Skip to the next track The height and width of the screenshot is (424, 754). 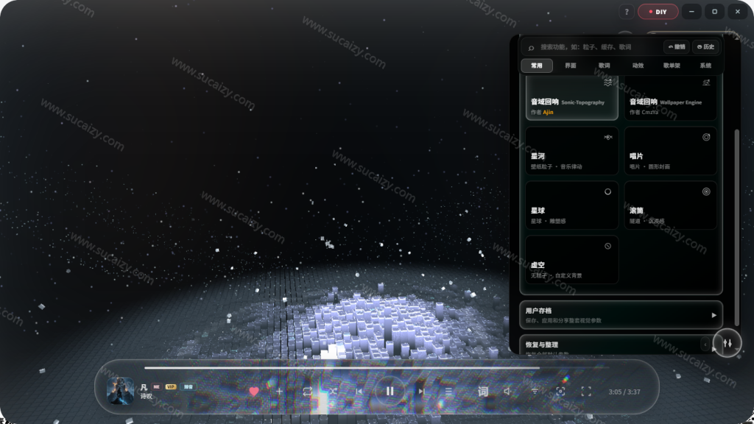421,392
